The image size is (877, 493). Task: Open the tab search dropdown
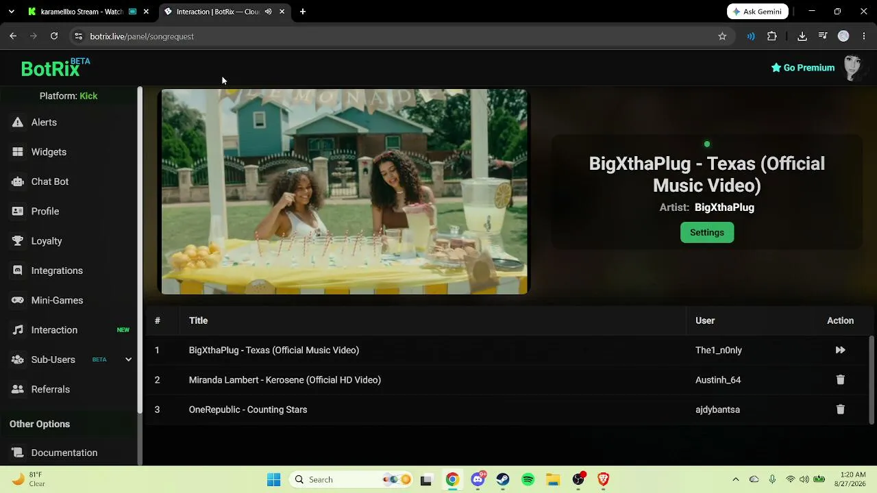pos(11,12)
